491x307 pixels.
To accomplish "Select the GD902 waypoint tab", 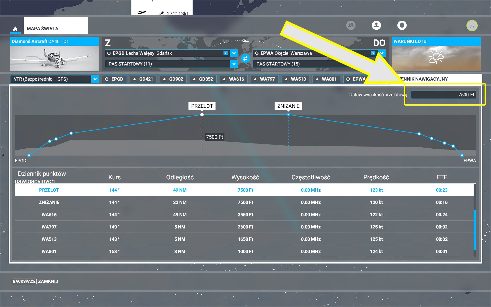I will coord(173,79).
